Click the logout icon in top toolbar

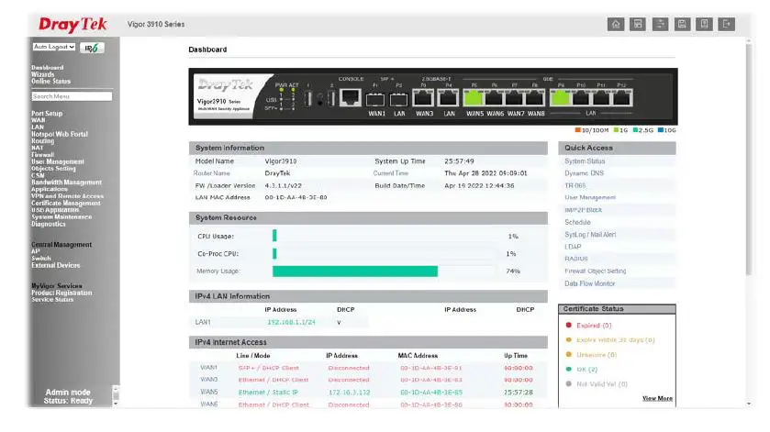(x=726, y=24)
